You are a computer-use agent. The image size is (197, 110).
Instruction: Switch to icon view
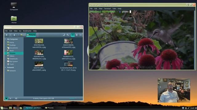[73, 35]
